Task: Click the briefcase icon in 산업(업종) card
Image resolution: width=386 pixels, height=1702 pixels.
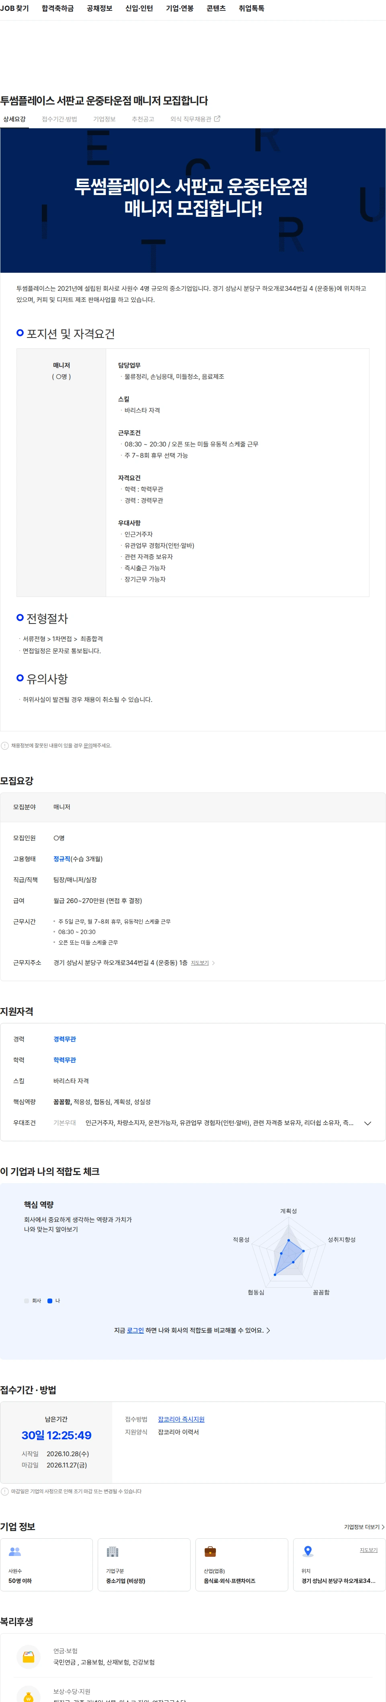Action: (x=210, y=1552)
